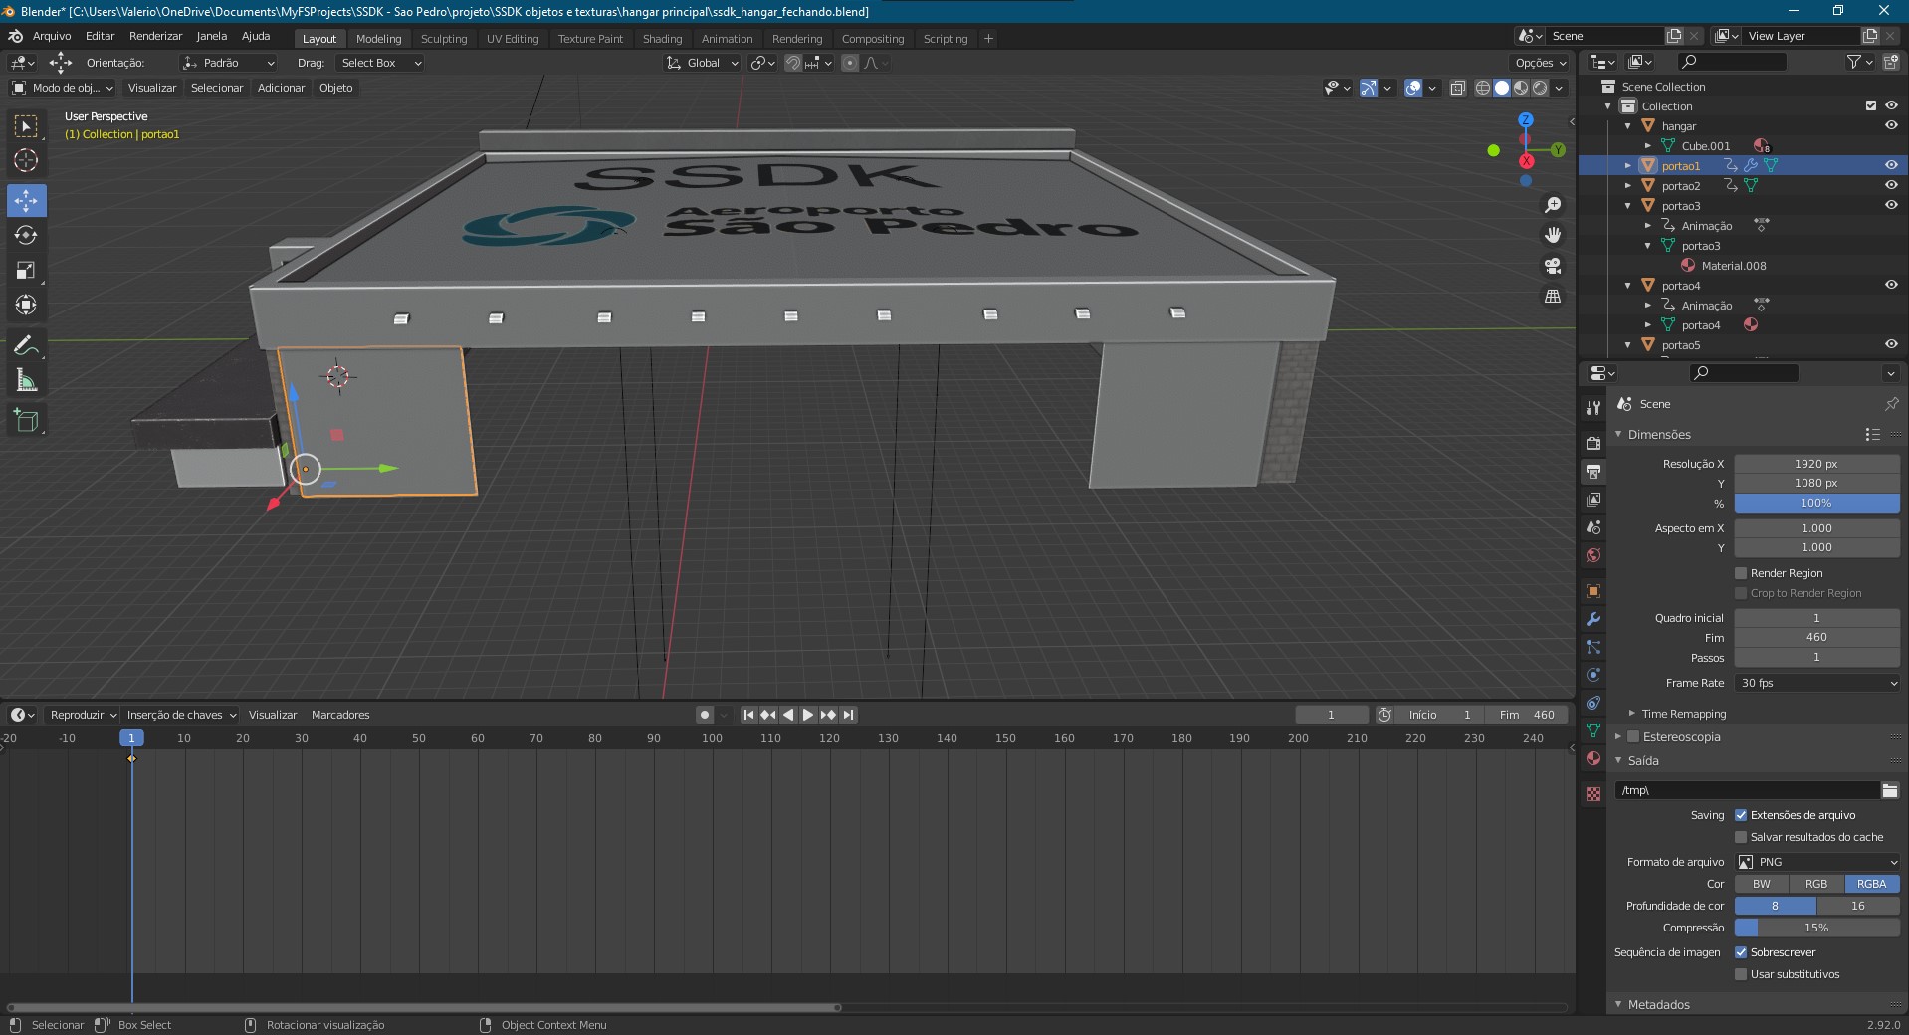This screenshot has width=1909, height=1035.
Task: Collapse the Dimensões panel
Action: tap(1618, 435)
